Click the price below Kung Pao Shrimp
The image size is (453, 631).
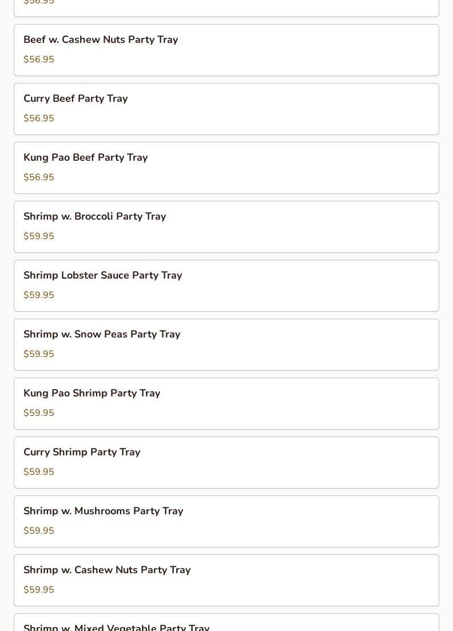point(39,413)
